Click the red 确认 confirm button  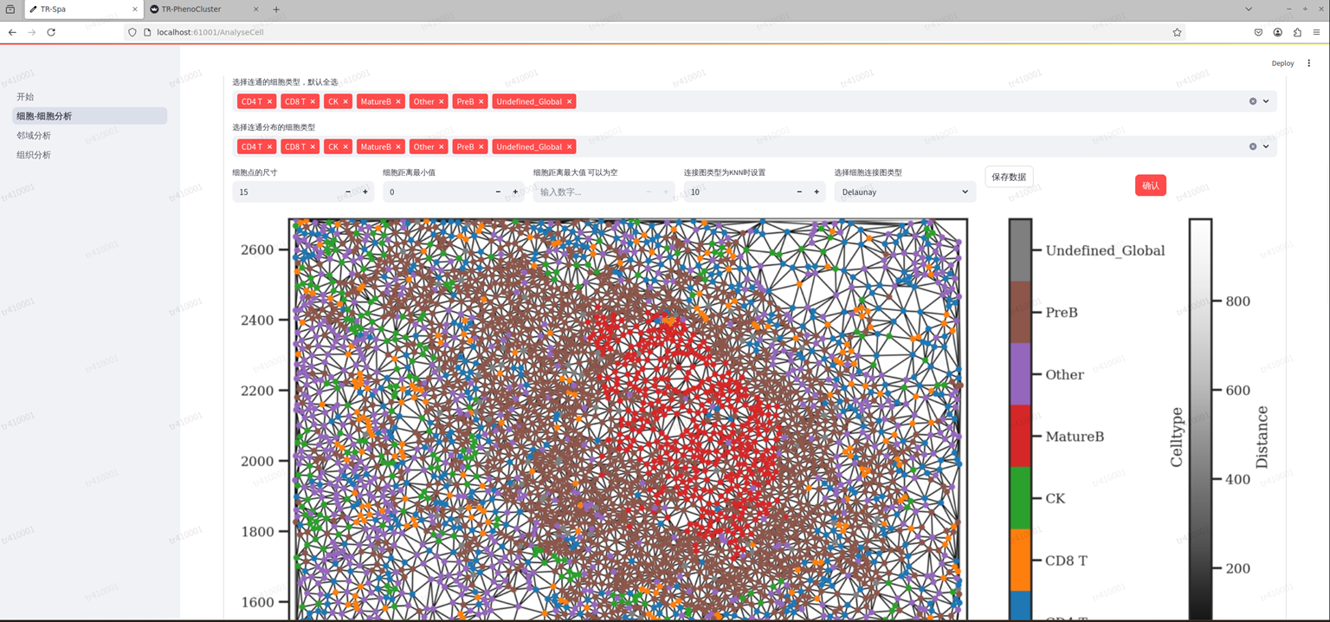(x=1150, y=185)
